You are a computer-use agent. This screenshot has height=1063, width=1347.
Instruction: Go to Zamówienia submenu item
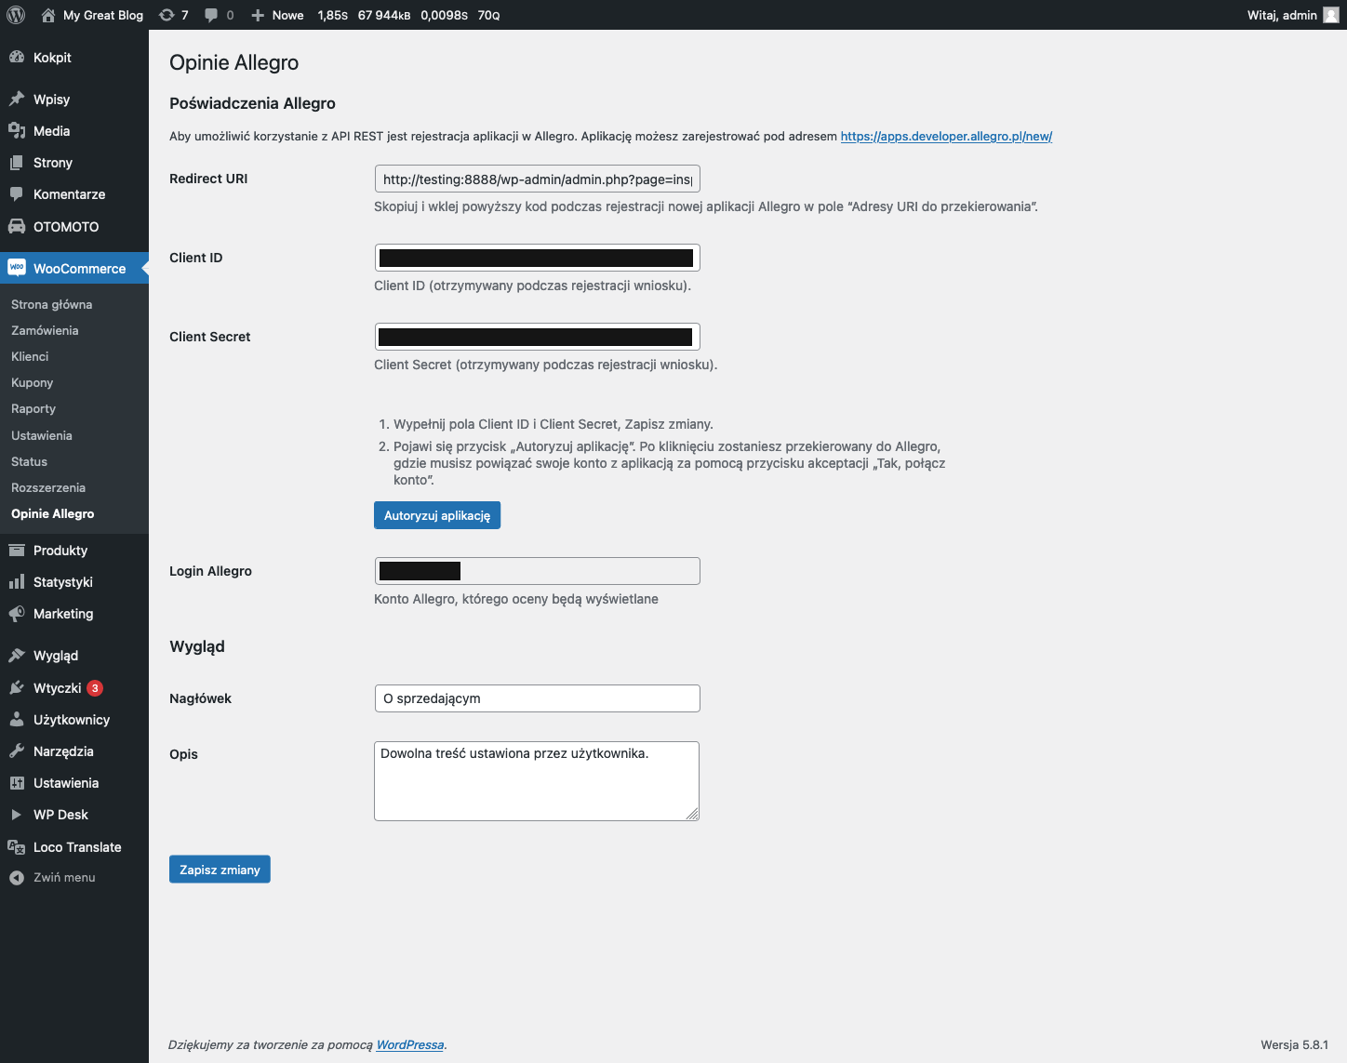point(45,330)
